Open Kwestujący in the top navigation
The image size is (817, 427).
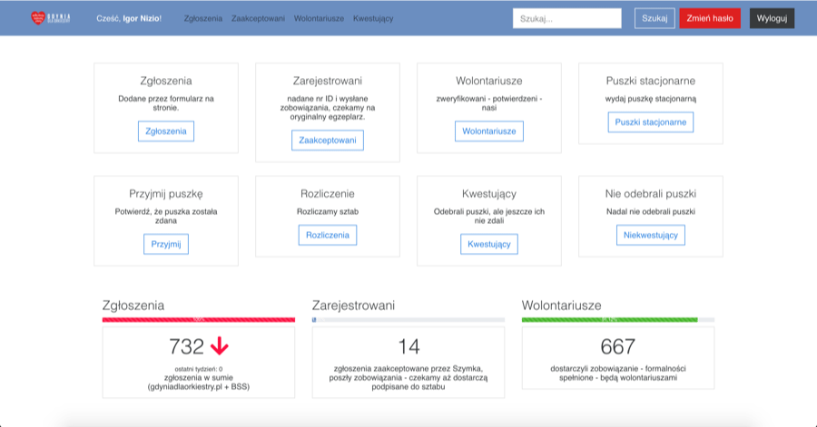pyautogui.click(x=373, y=18)
